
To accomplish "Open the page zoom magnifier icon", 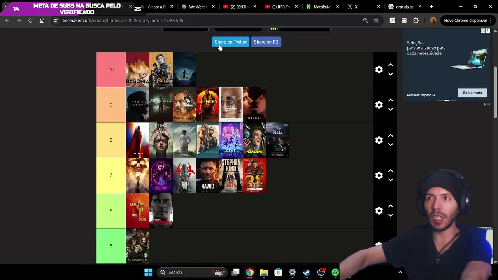I will tap(365, 20).
